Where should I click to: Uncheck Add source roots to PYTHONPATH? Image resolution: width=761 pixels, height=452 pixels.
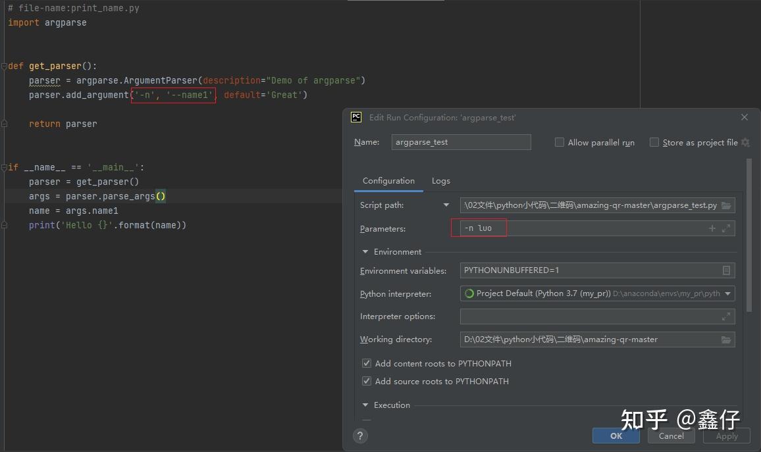click(367, 381)
